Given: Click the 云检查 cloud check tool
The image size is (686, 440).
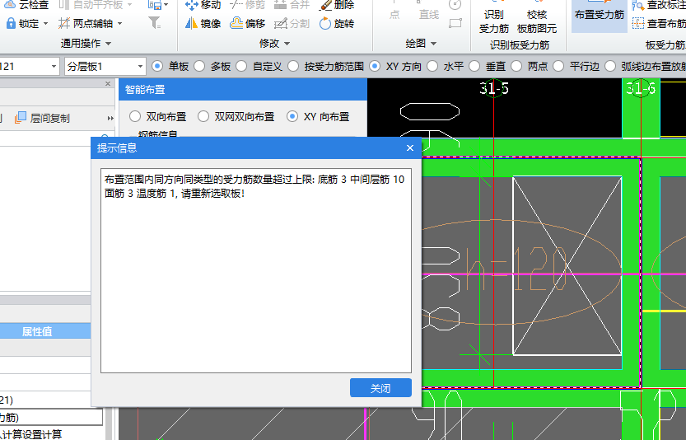Looking at the screenshot, I should (x=26, y=5).
